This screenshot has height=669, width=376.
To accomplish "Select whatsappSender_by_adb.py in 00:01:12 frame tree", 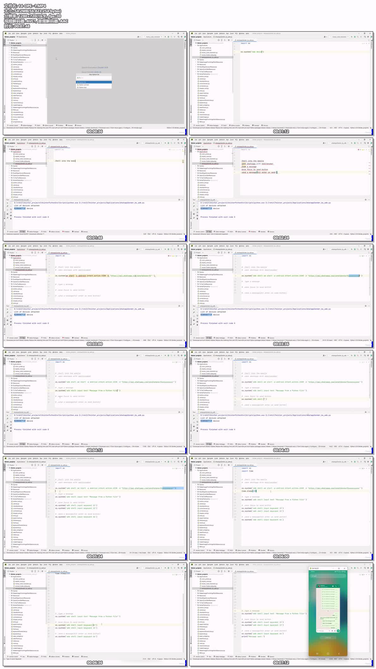I will pos(209,57).
